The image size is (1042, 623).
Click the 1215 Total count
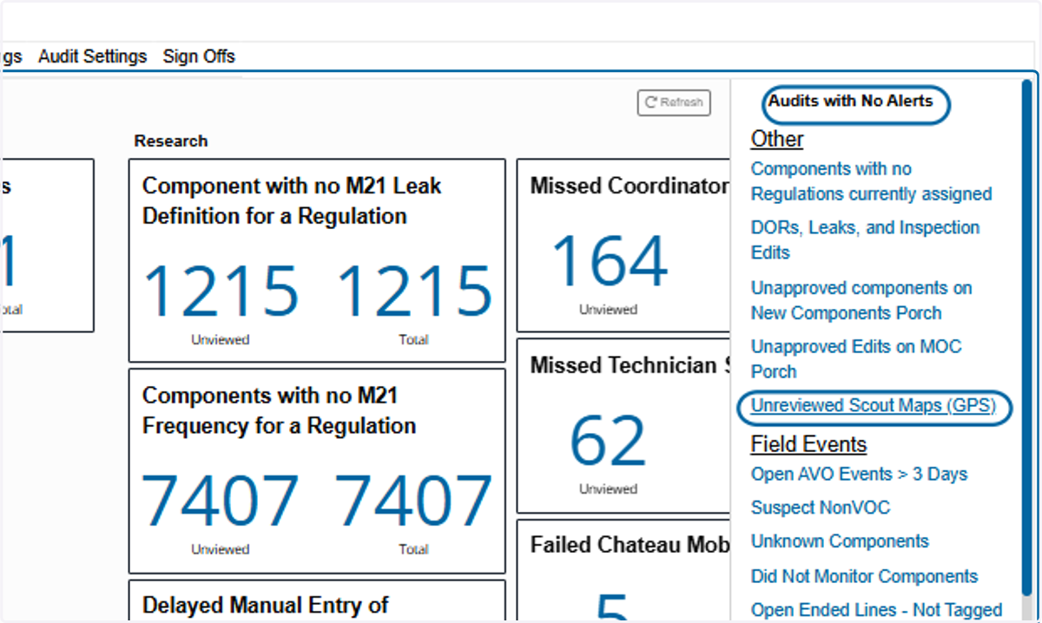coord(413,291)
